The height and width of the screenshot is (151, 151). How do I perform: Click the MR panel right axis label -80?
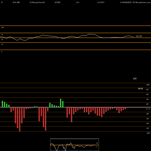(x=147, y=128)
